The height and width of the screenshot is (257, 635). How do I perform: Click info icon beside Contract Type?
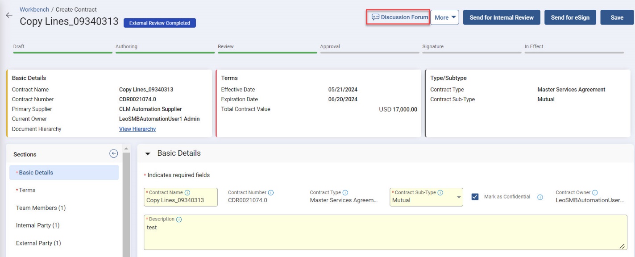[345, 193]
